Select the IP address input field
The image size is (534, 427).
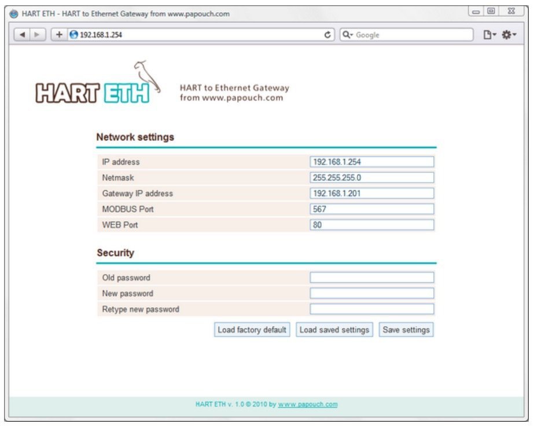tap(371, 162)
